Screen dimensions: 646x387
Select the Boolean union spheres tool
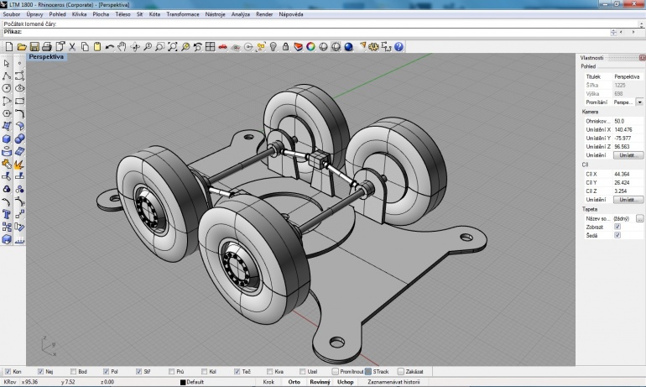(19, 139)
